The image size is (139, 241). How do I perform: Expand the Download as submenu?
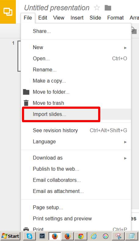pos(76,158)
